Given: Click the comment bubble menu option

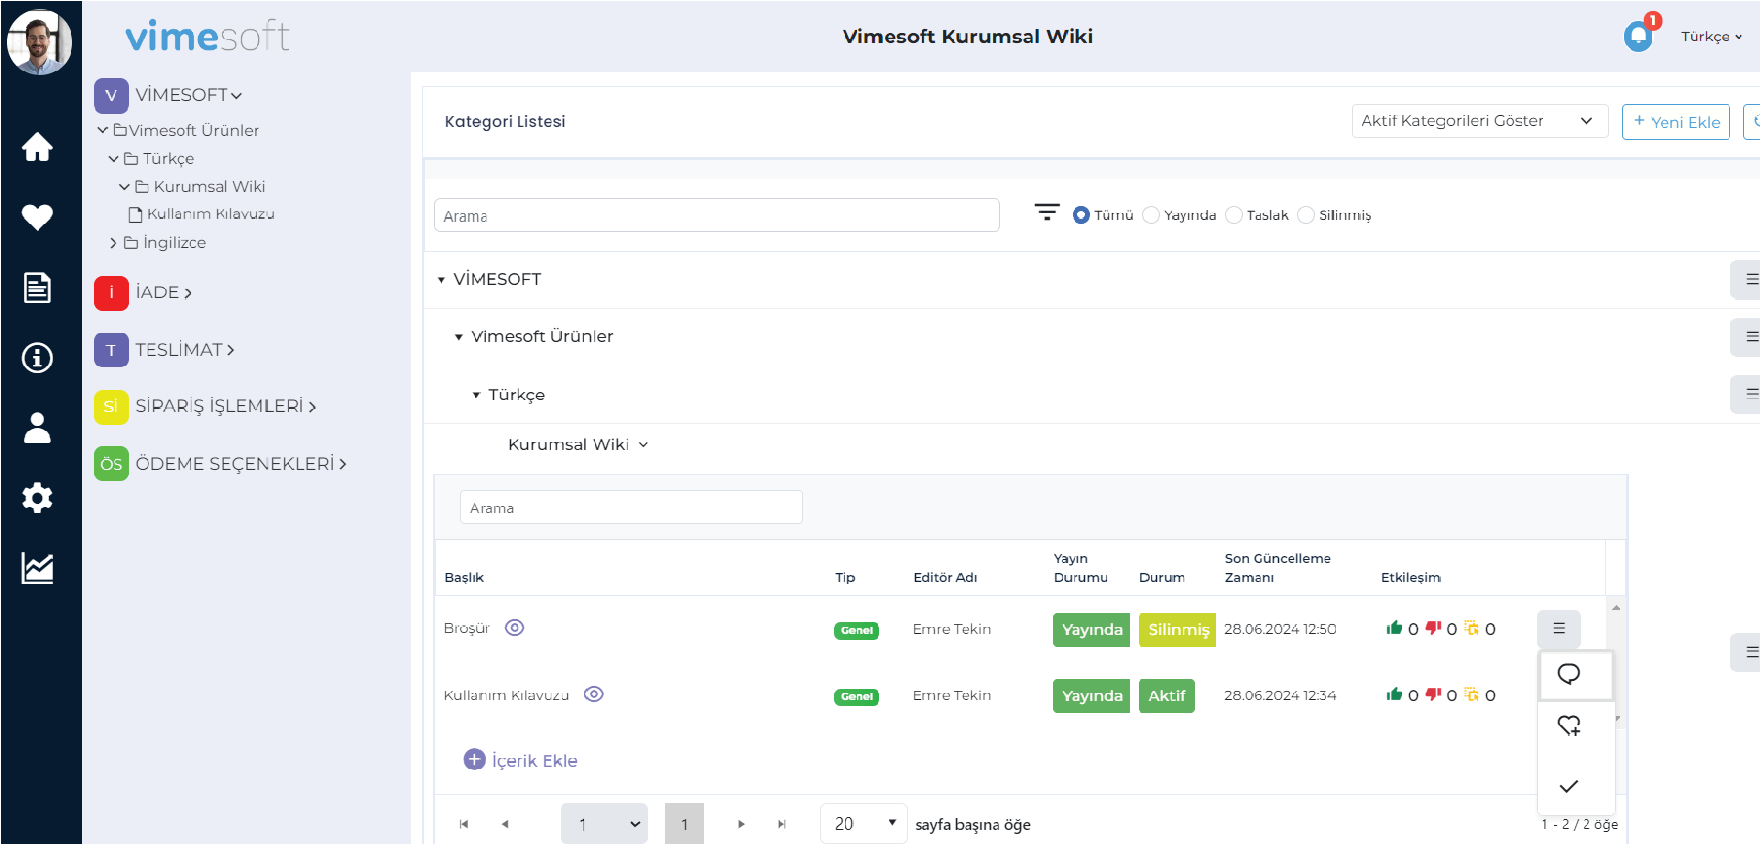Looking at the screenshot, I should pyautogui.click(x=1569, y=675).
